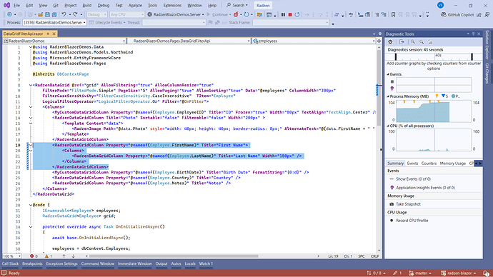Open the Call Stack tab
Viewport: 493px width, 277px height.
click(11, 264)
